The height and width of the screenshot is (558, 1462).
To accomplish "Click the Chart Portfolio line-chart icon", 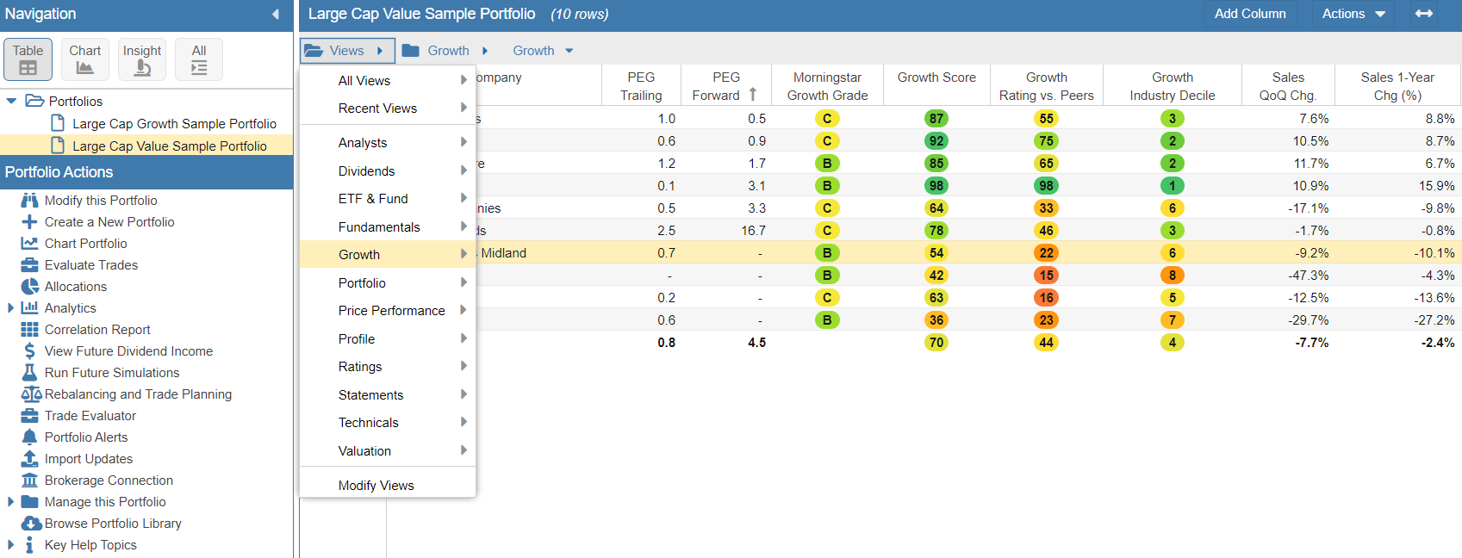I will point(29,244).
